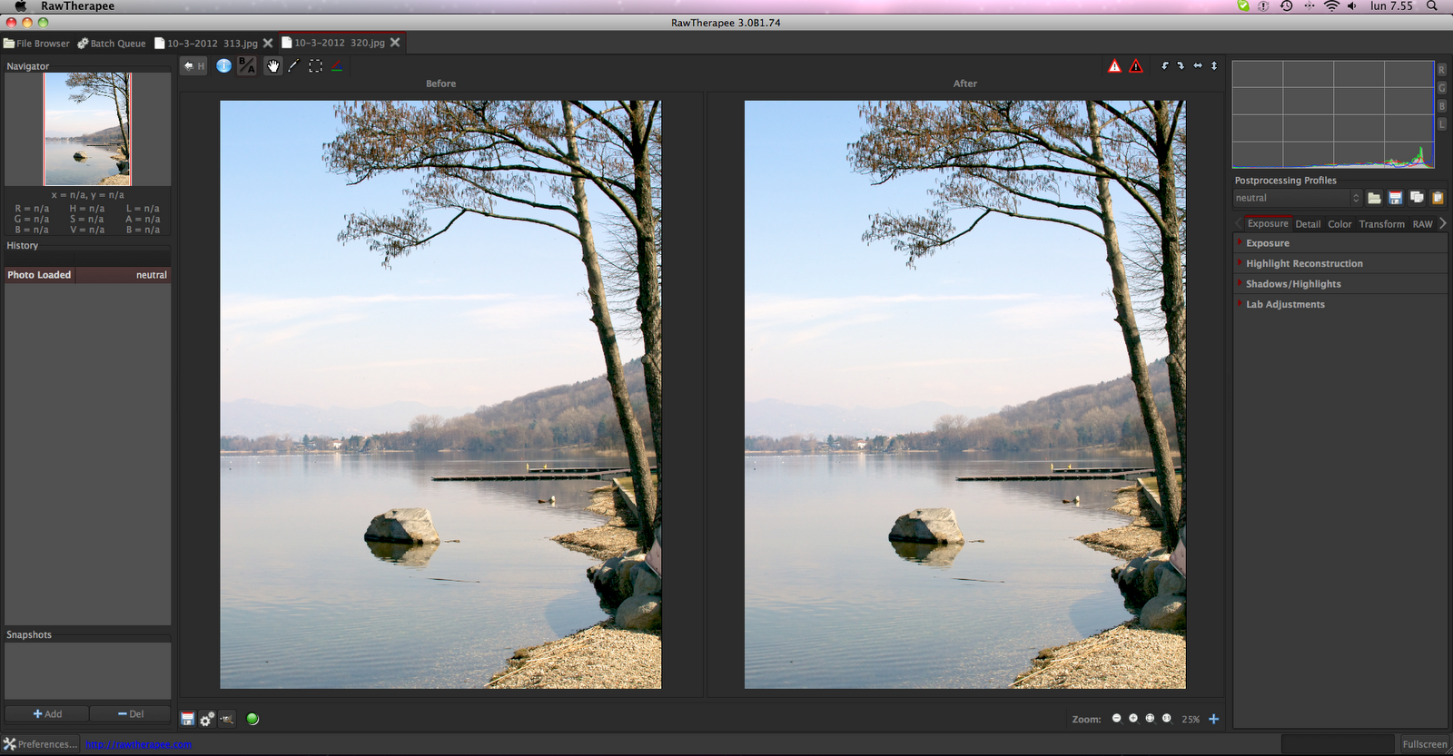The height and width of the screenshot is (756, 1453).
Task: Copy profile to clipboard icon
Action: (1417, 198)
